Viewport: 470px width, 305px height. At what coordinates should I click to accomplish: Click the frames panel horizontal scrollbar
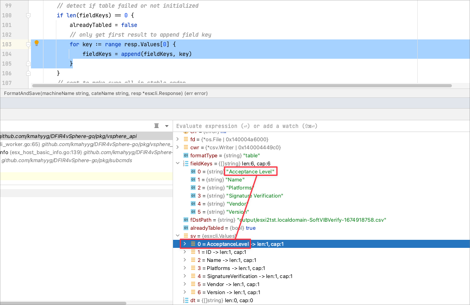point(63,303)
